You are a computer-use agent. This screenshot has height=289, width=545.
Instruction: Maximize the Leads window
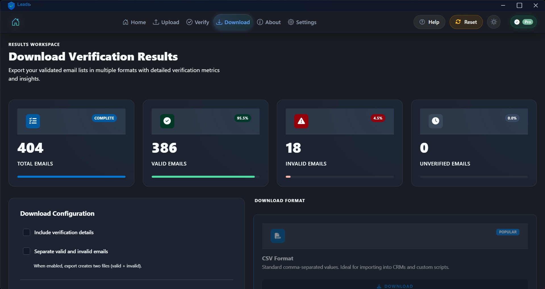coord(519,5)
